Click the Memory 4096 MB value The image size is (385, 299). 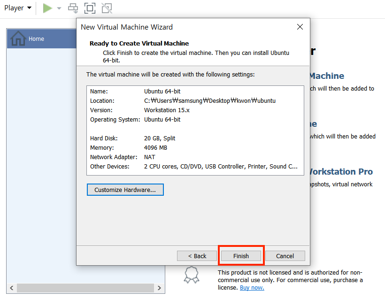(x=155, y=147)
